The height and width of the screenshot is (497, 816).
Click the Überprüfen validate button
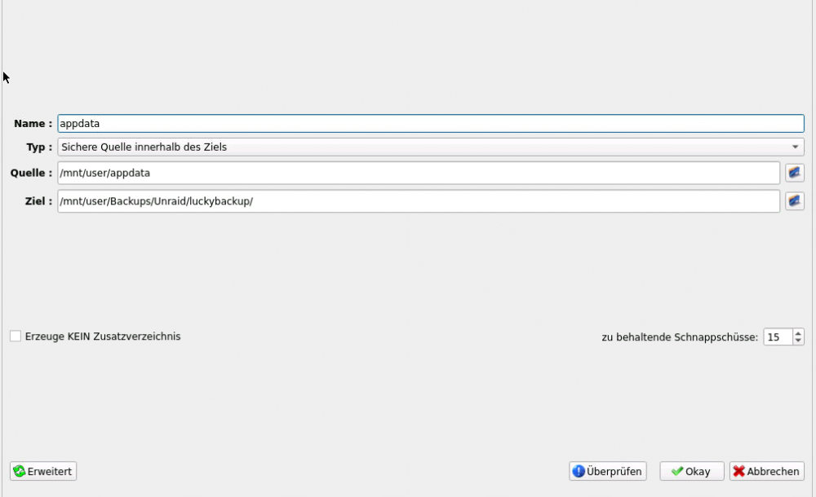607,471
